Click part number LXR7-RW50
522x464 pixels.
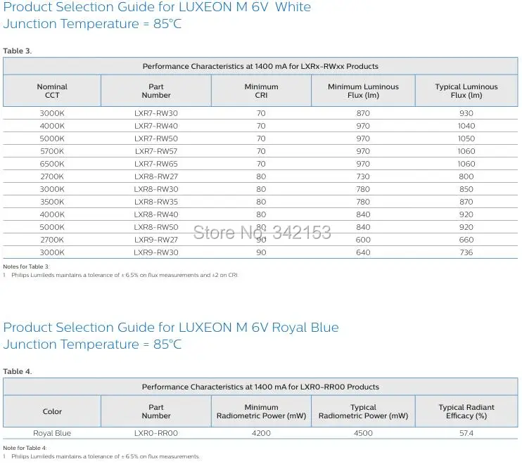(155, 138)
